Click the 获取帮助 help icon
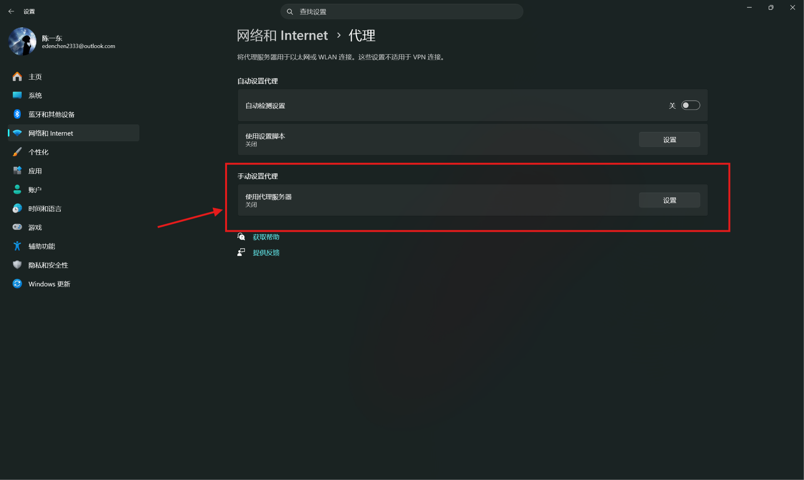This screenshot has height=480, width=804. [241, 236]
